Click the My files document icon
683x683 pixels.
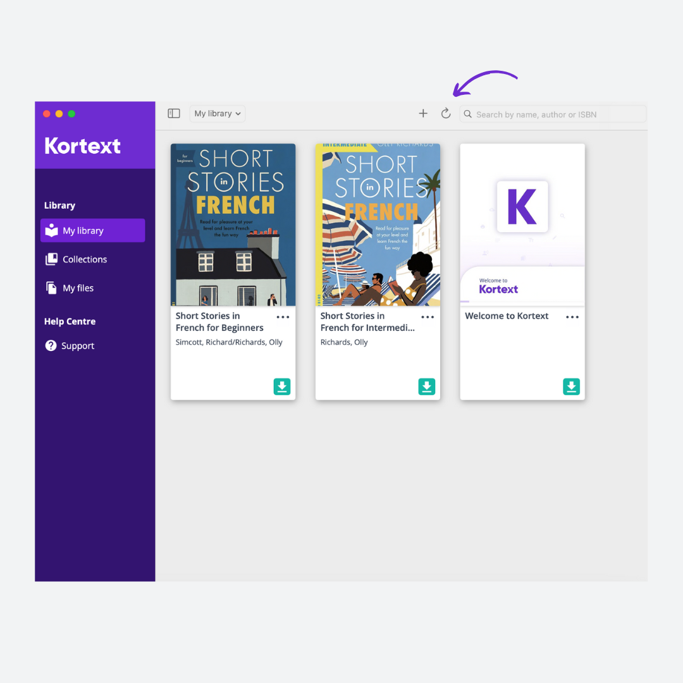click(x=51, y=288)
